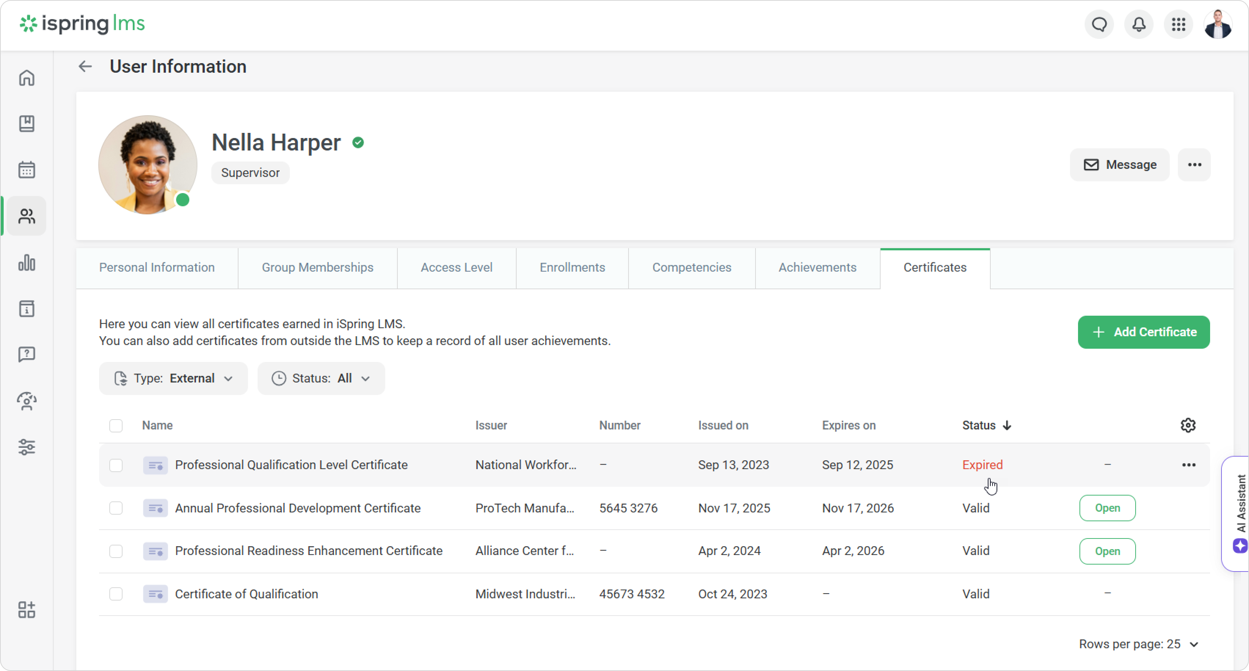Toggle the select-all checkbox in header
Screen dimensions: 1249x671
116,425
